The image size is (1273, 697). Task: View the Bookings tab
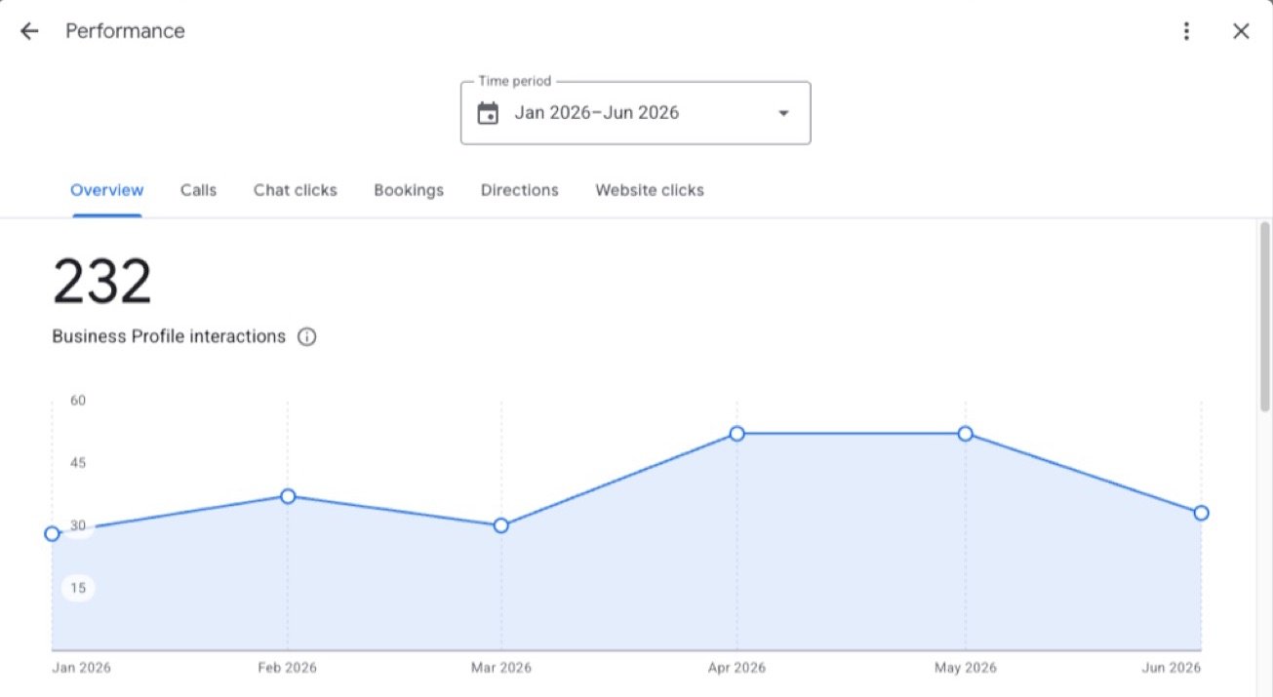point(409,190)
